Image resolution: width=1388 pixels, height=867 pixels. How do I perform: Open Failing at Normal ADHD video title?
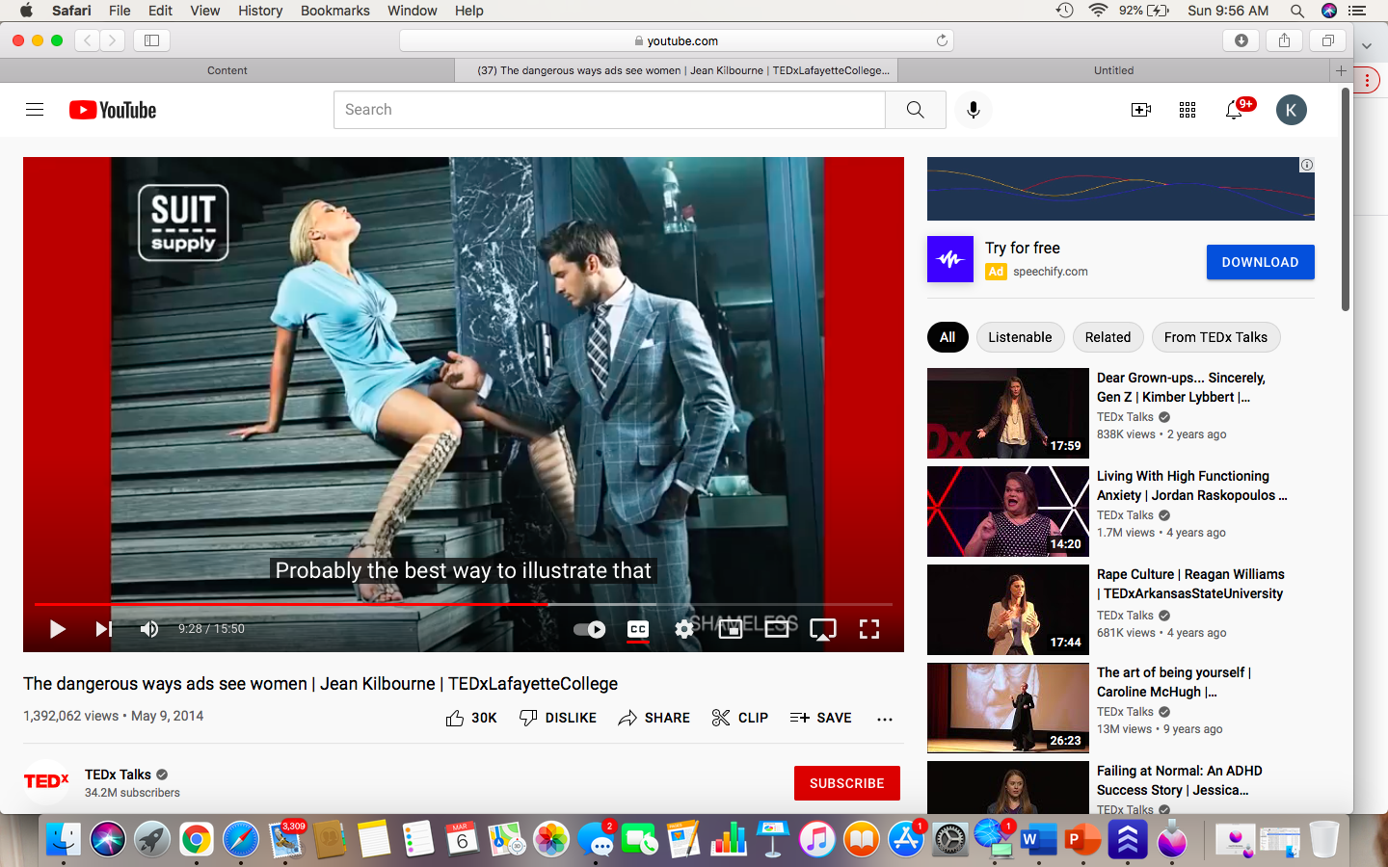tap(1180, 780)
